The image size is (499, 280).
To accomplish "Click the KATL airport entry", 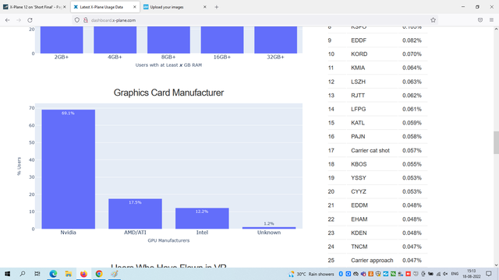I will [358, 123].
